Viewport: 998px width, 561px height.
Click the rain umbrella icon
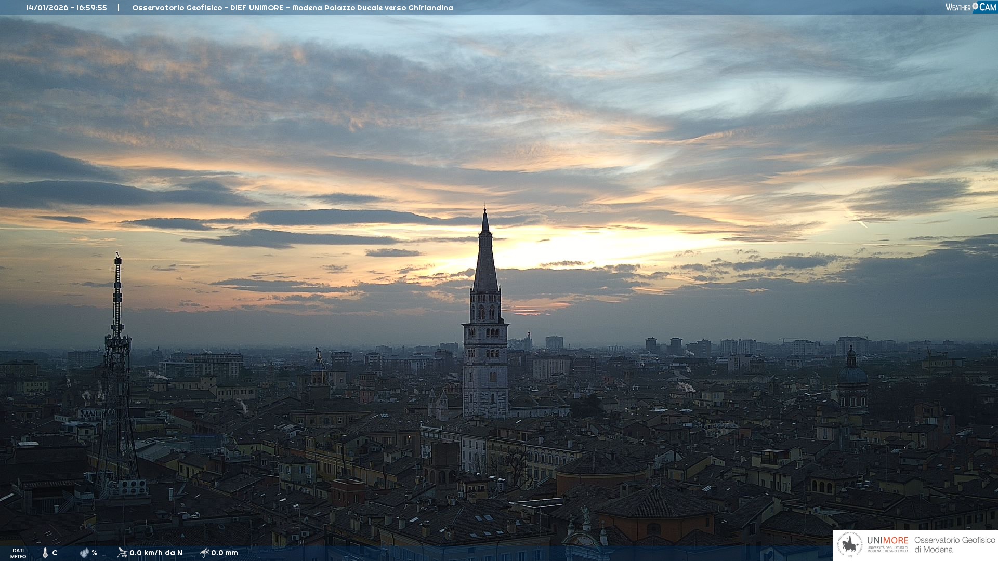(x=204, y=553)
